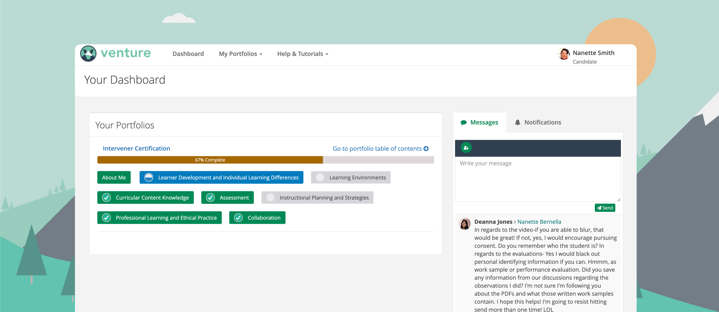The image size is (719, 312).
Task: Expand the My Portfolios dropdown
Action: (x=240, y=54)
